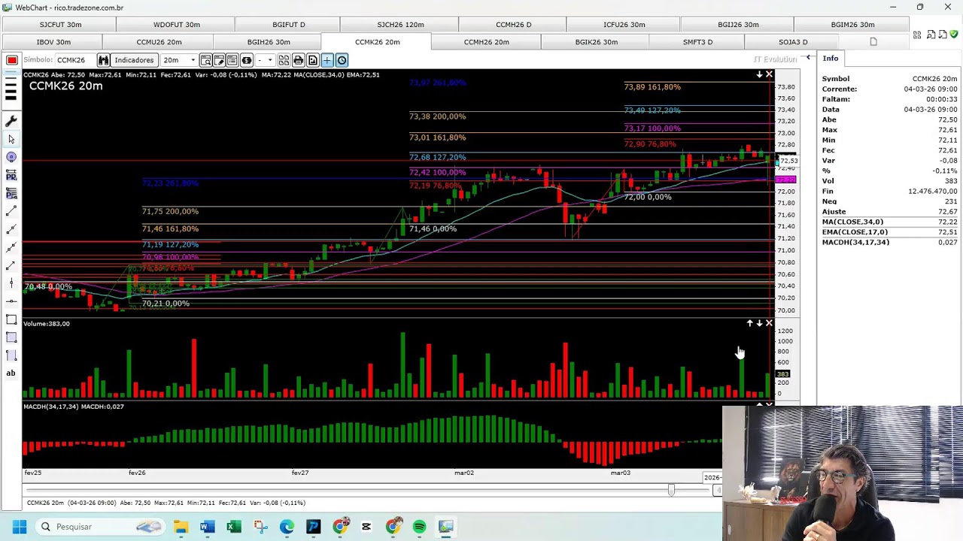This screenshot has height=541, width=963.
Task: Close the Volume pane
Action: [769, 323]
